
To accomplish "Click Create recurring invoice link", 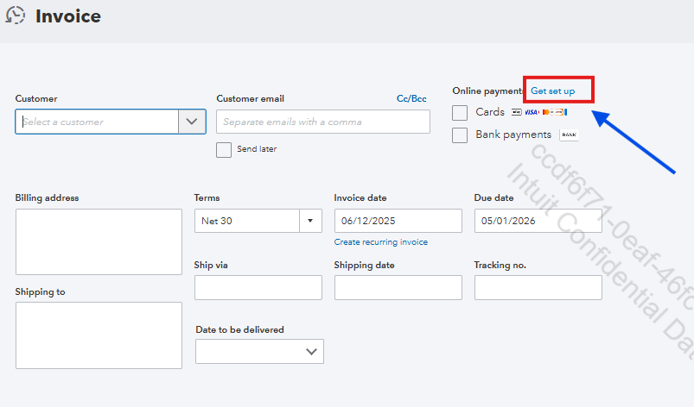I will click(380, 242).
